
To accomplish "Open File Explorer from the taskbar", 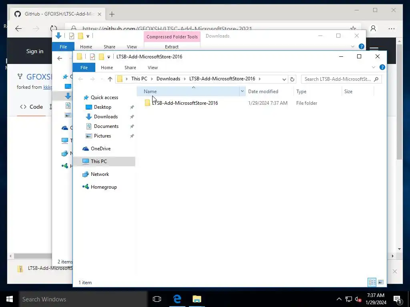I will point(197,299).
